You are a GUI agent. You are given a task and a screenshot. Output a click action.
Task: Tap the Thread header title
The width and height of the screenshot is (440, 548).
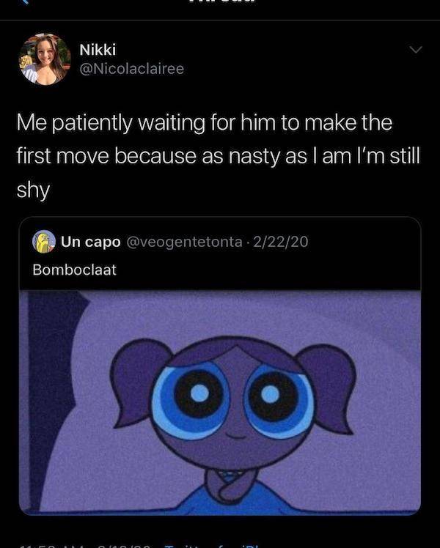click(220, 4)
